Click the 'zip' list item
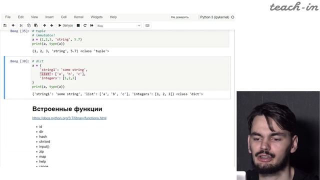The image size is (320, 180). pos(41,151)
